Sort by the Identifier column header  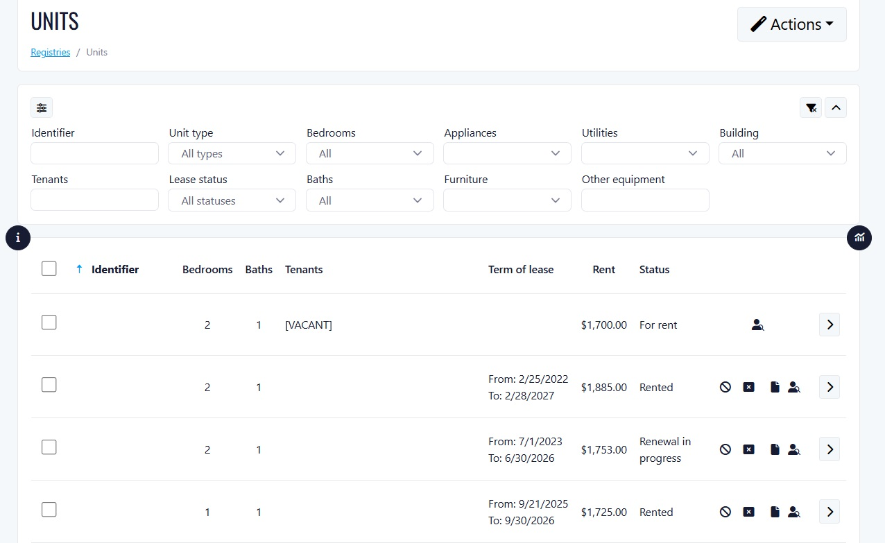pyautogui.click(x=115, y=269)
